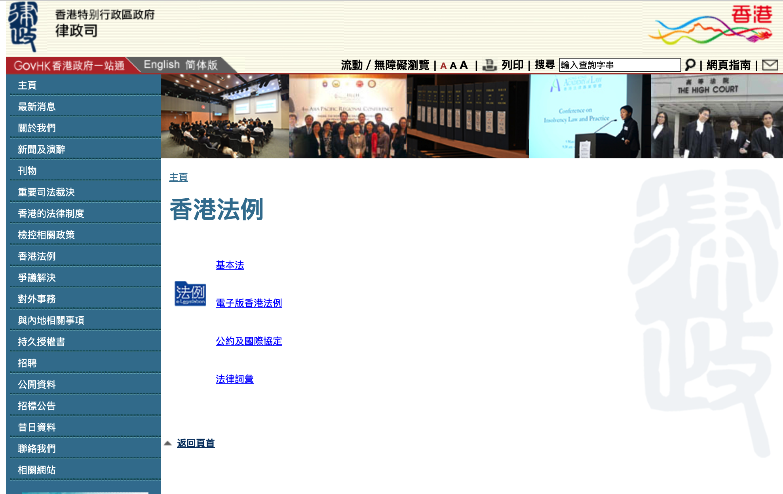The image size is (783, 494).
Task: Open the 法律詞彙 link
Action: (234, 379)
